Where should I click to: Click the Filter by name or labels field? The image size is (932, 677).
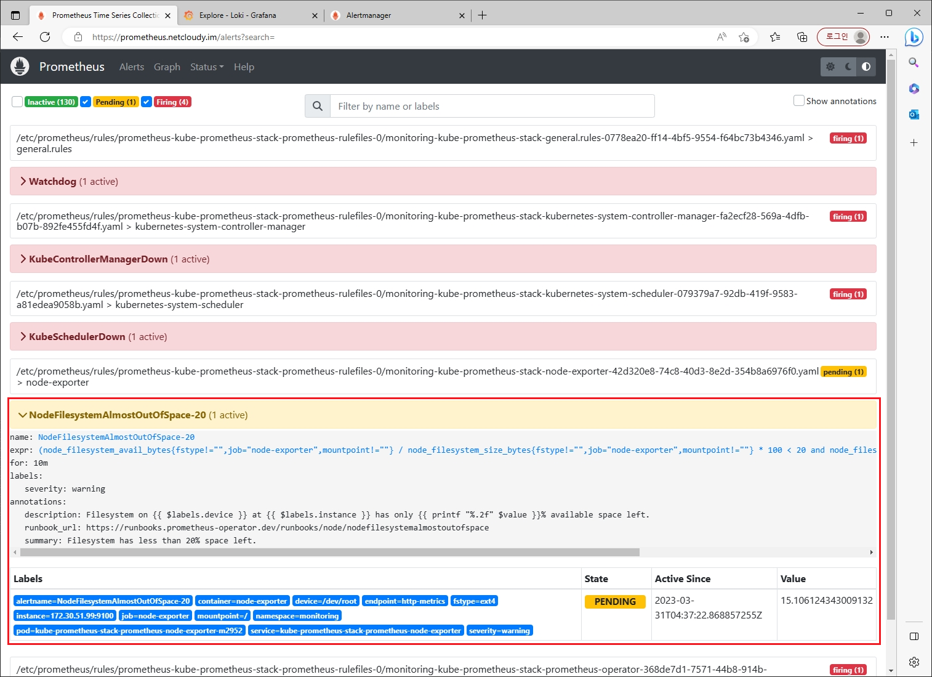pyautogui.click(x=492, y=106)
